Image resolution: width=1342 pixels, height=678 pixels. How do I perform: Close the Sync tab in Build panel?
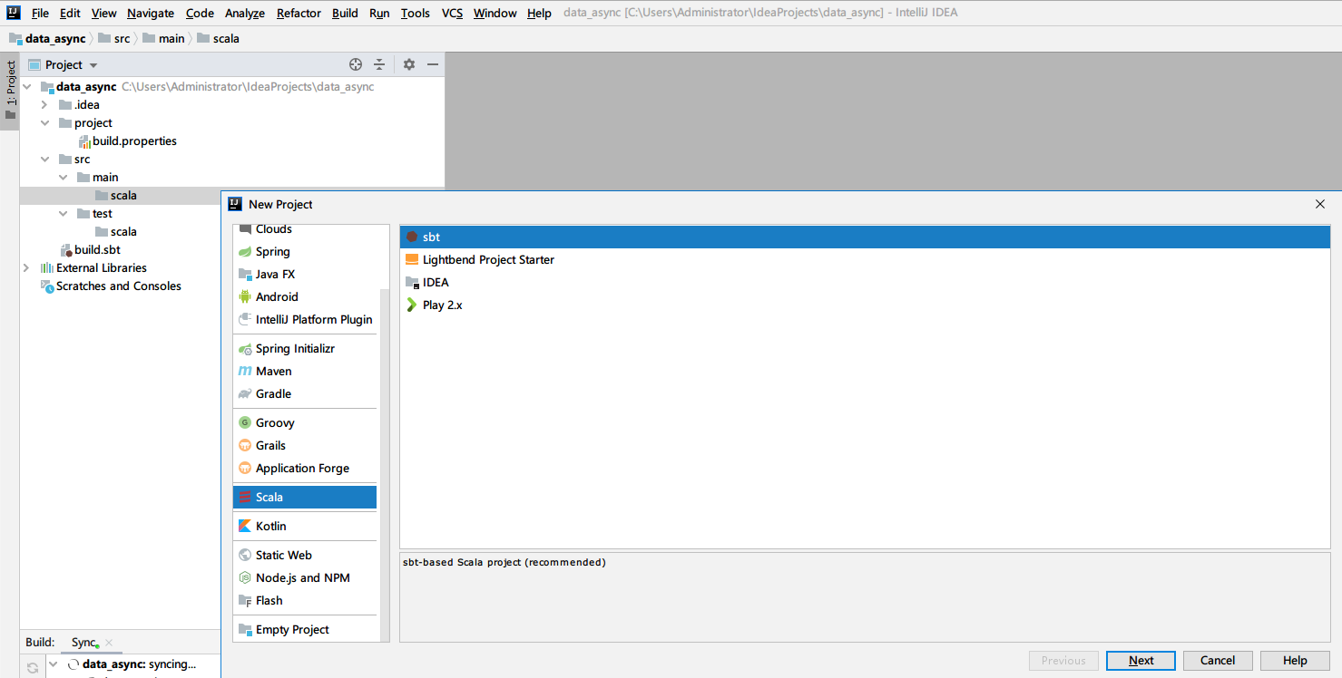[109, 643]
